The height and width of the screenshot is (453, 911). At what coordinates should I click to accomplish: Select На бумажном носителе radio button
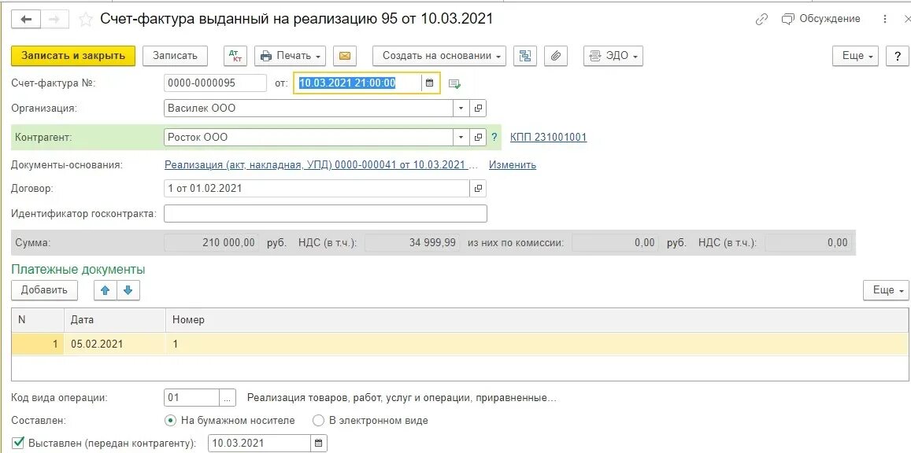(170, 420)
